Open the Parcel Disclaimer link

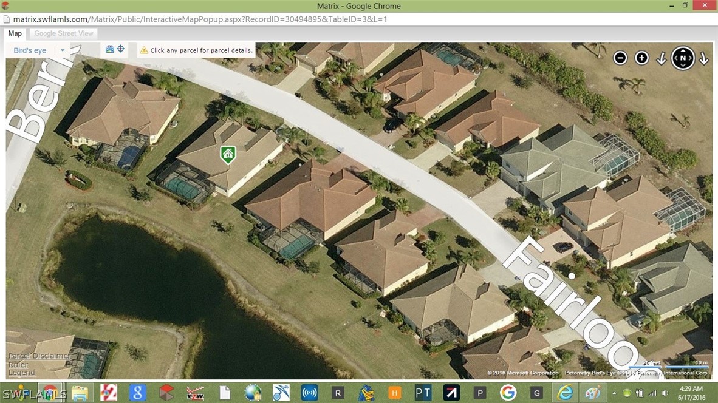pyautogui.click(x=39, y=356)
